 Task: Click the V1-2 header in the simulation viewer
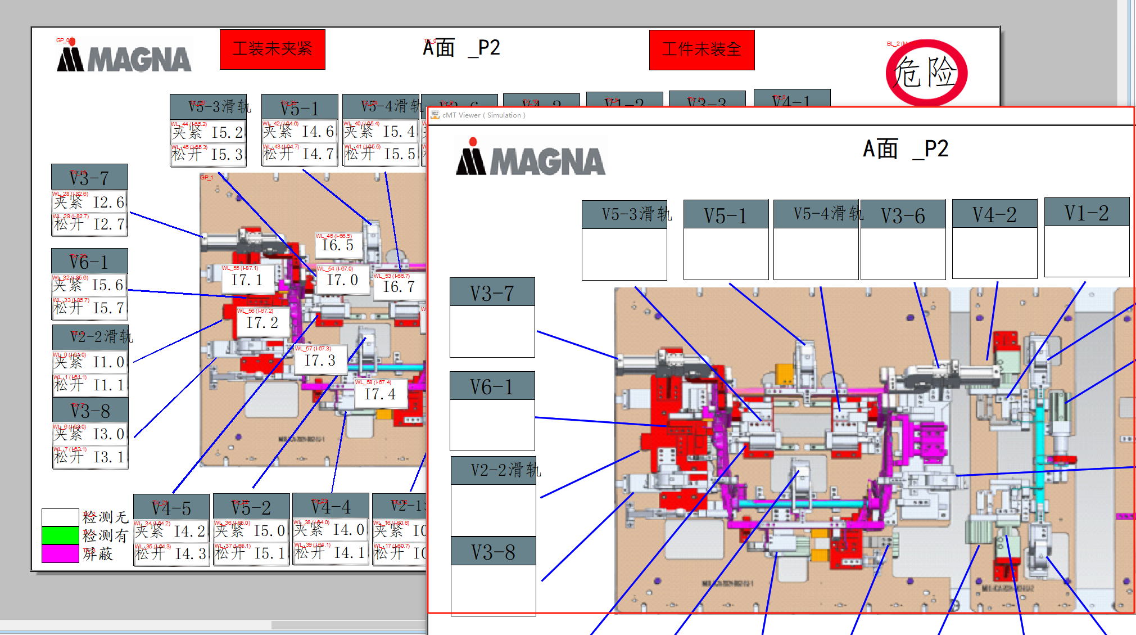(1087, 213)
